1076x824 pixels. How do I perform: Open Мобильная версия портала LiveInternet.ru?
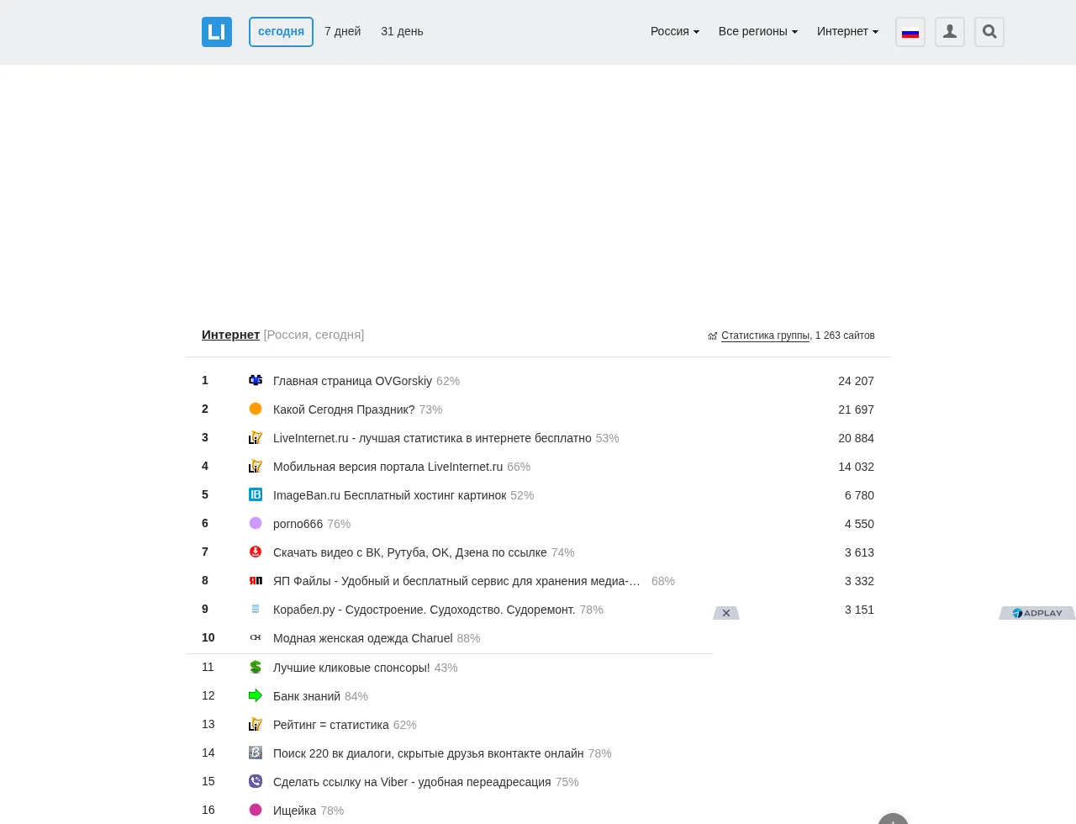pyautogui.click(x=388, y=467)
